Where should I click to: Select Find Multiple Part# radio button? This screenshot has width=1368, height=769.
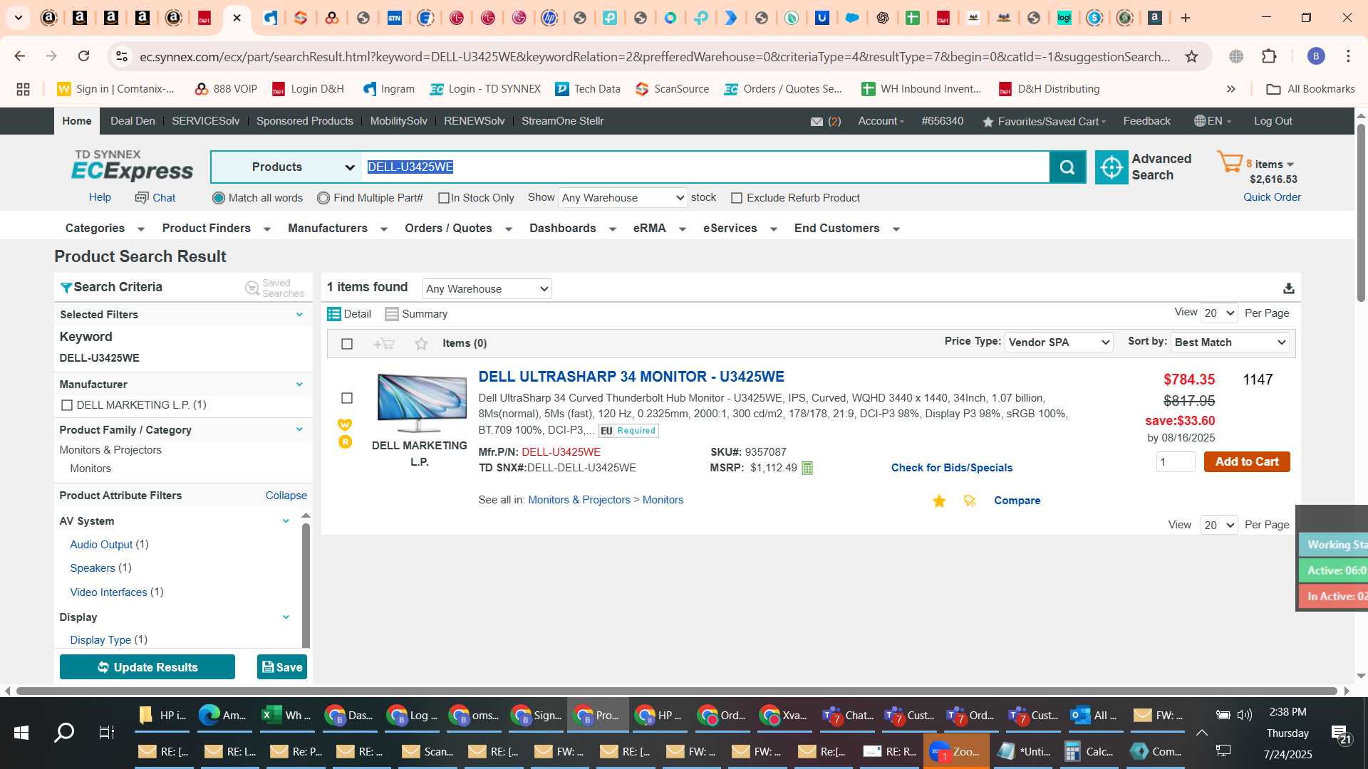pos(323,198)
